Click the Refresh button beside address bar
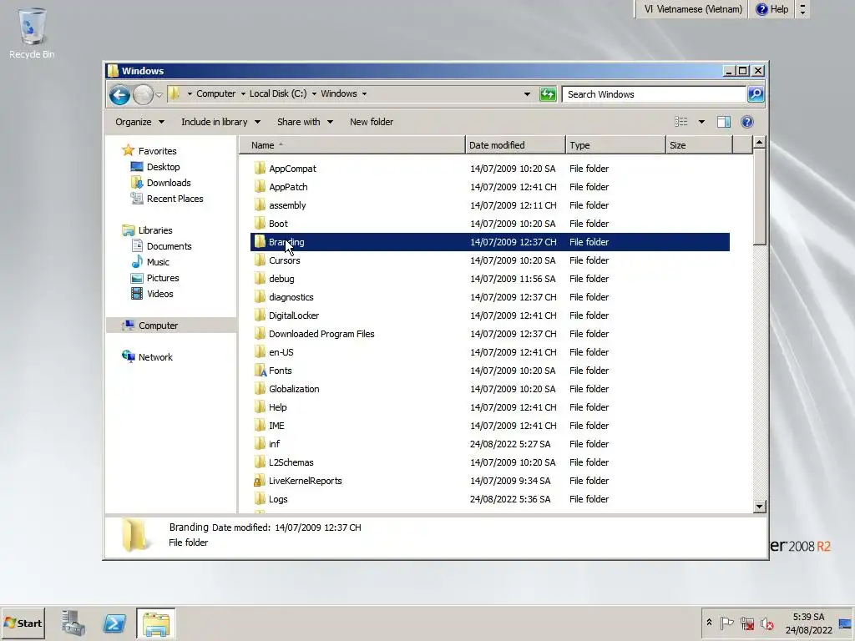This screenshot has height=641, width=855. tap(548, 94)
